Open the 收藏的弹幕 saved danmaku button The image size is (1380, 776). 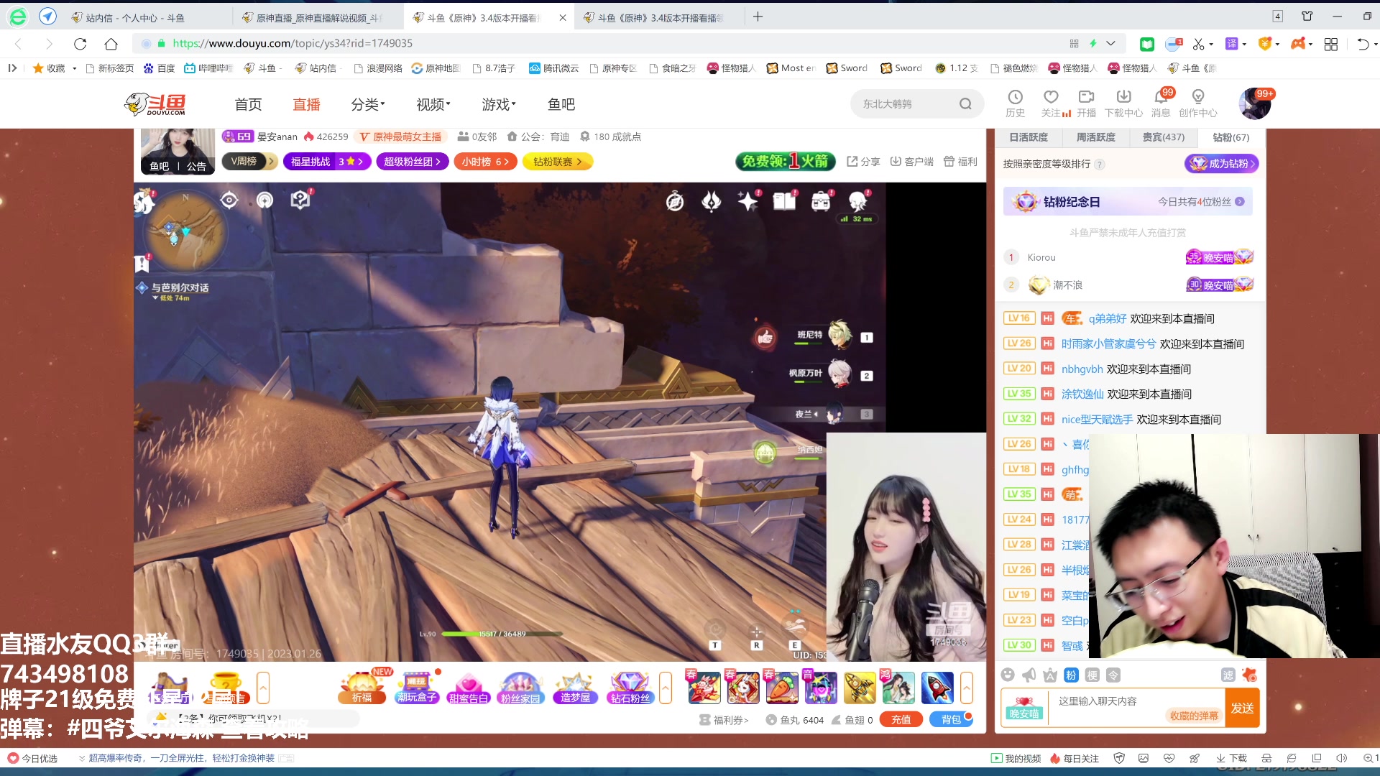coord(1194,716)
